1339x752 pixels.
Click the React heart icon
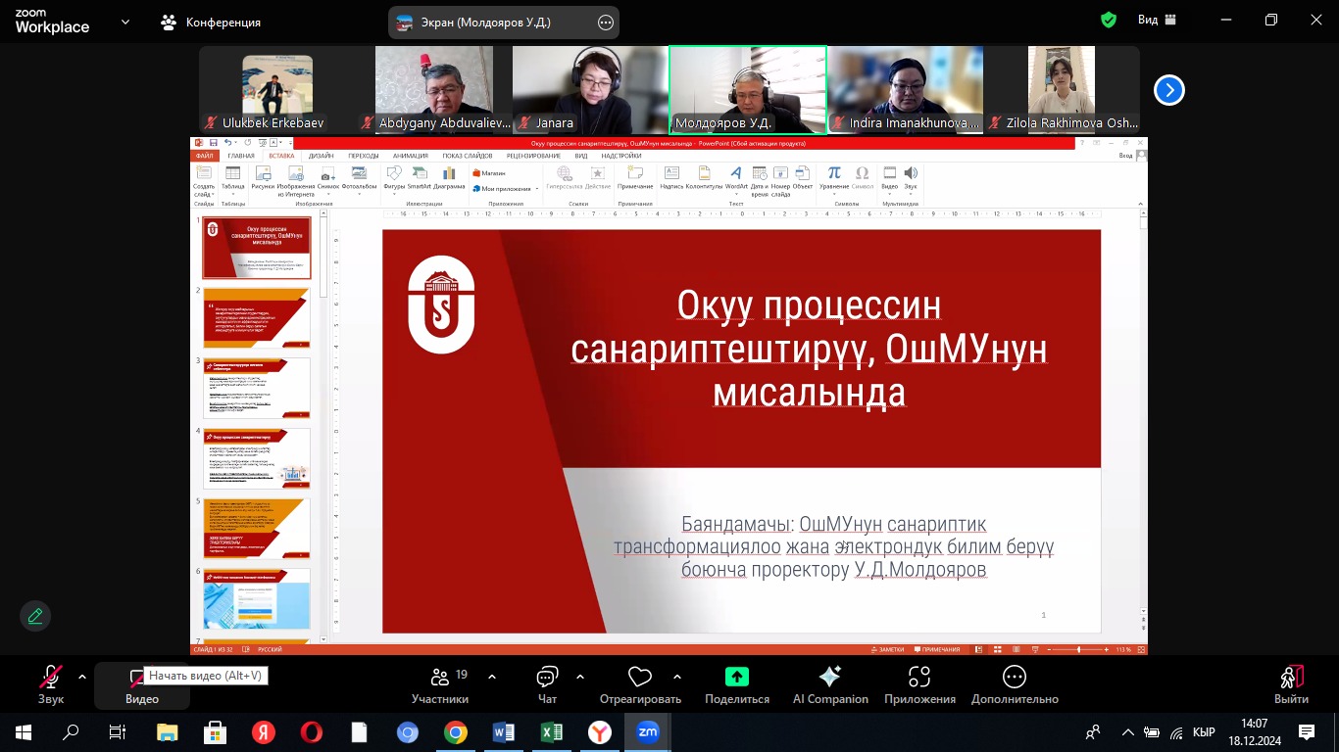[x=640, y=678]
